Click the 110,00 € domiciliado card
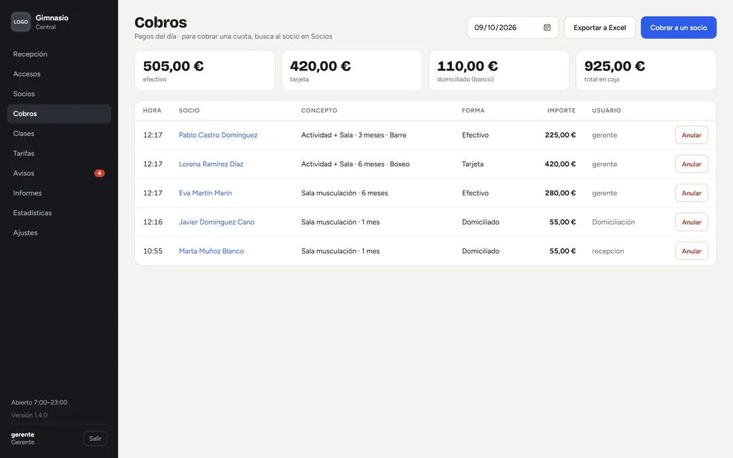 [499, 71]
